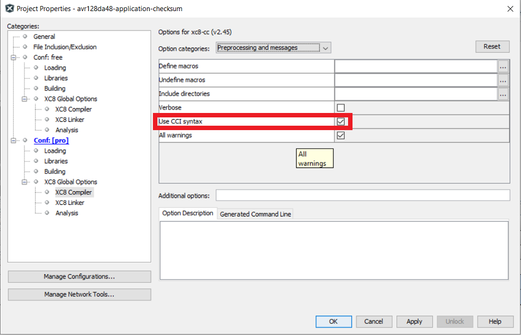The width and height of the screenshot is (521, 335).
Task: Click the Use CCI syntax row label
Action: coord(181,121)
